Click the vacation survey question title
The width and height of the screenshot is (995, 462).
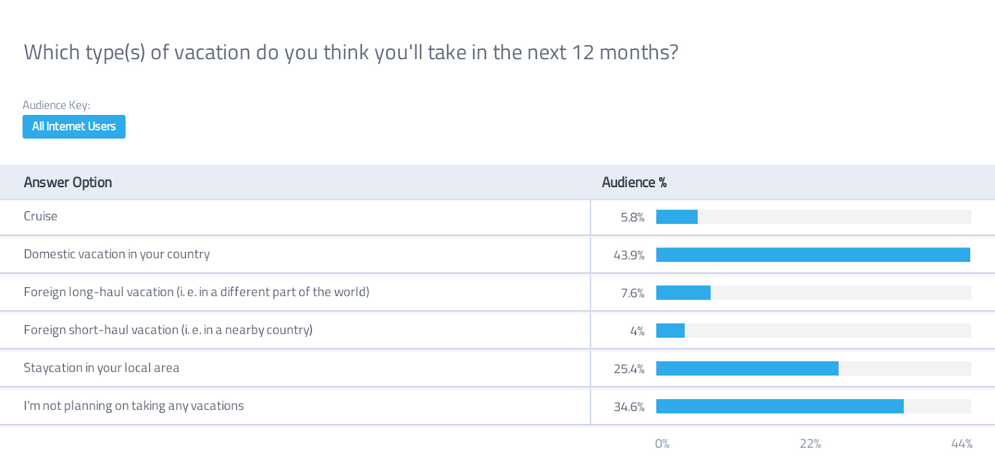point(351,52)
